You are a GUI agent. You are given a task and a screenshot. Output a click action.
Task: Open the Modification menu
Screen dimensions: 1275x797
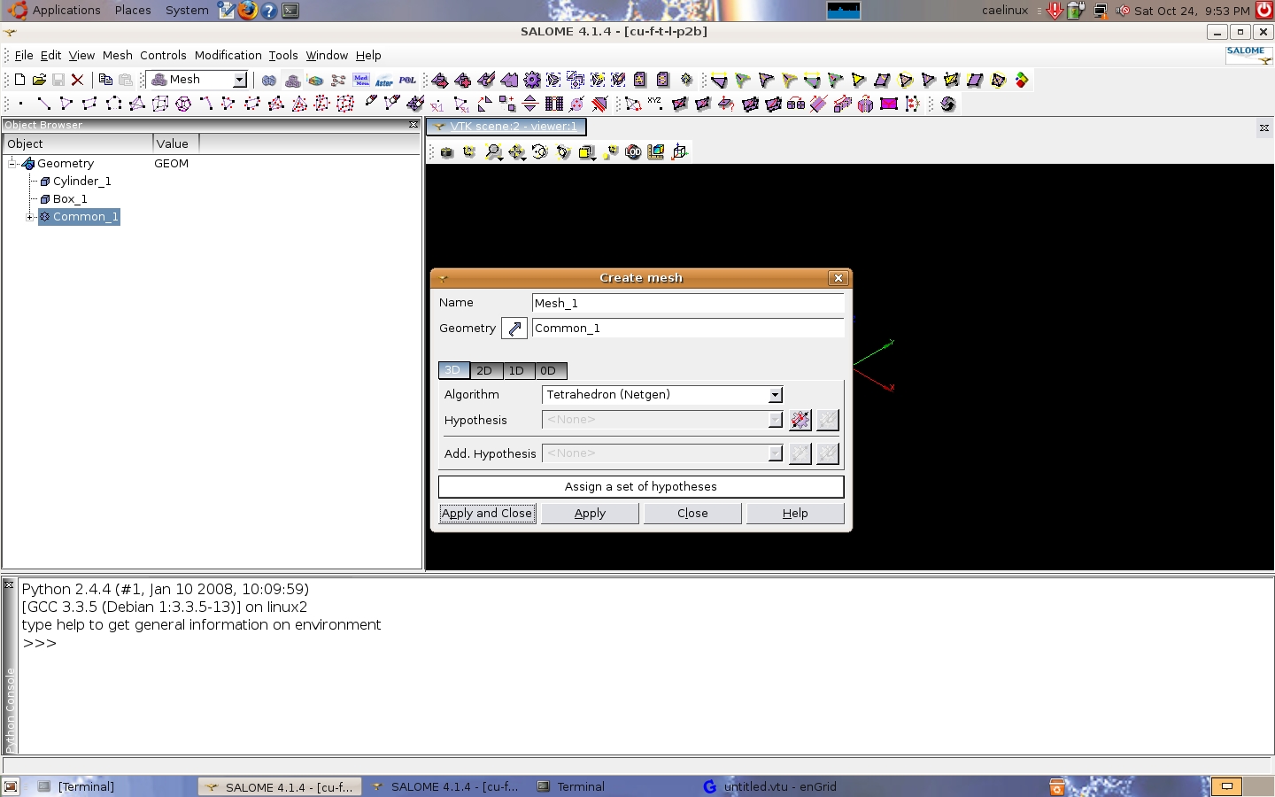[228, 55]
